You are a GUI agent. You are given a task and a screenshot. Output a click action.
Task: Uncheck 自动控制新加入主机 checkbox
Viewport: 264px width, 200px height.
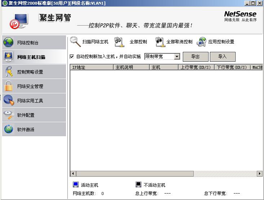pyautogui.click(x=72, y=57)
